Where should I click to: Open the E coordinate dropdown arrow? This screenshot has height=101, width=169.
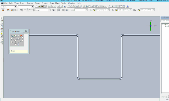(108, 10)
